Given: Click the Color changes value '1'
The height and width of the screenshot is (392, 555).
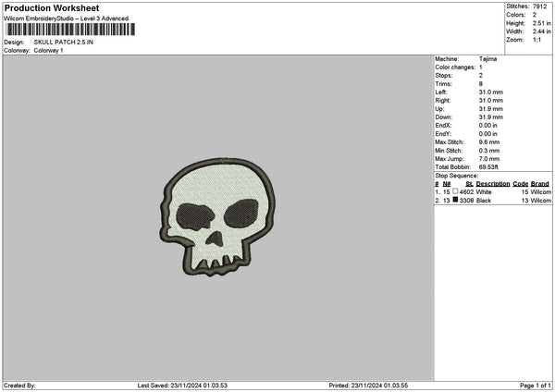Looking at the screenshot, I should tap(481, 67).
